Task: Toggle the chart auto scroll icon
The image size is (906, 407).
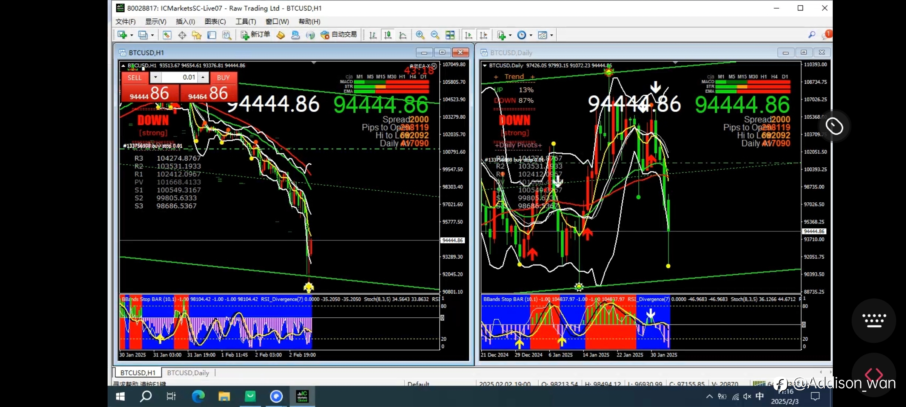Action: (x=468, y=35)
